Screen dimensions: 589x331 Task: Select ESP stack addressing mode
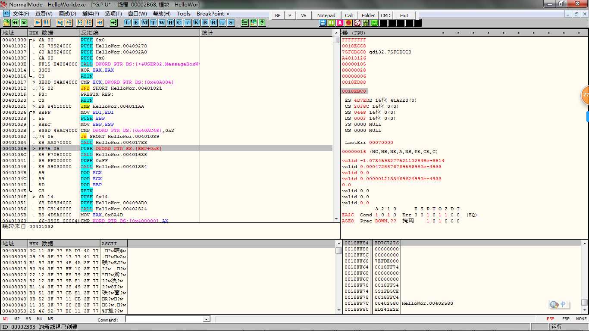[x=550, y=319]
